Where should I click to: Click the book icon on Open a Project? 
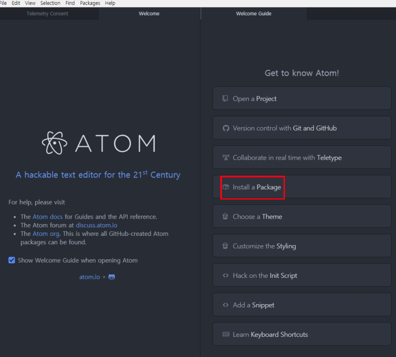tap(226, 98)
